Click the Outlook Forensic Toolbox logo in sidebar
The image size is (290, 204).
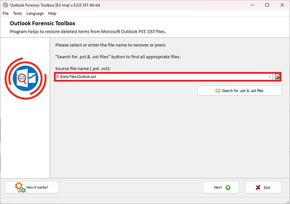[x=26, y=78]
